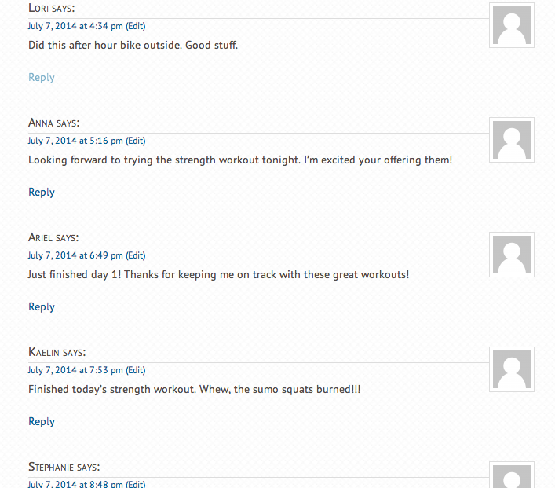Click Stephanie's avatar placeholder image
555x488 pixels.
(x=512, y=475)
